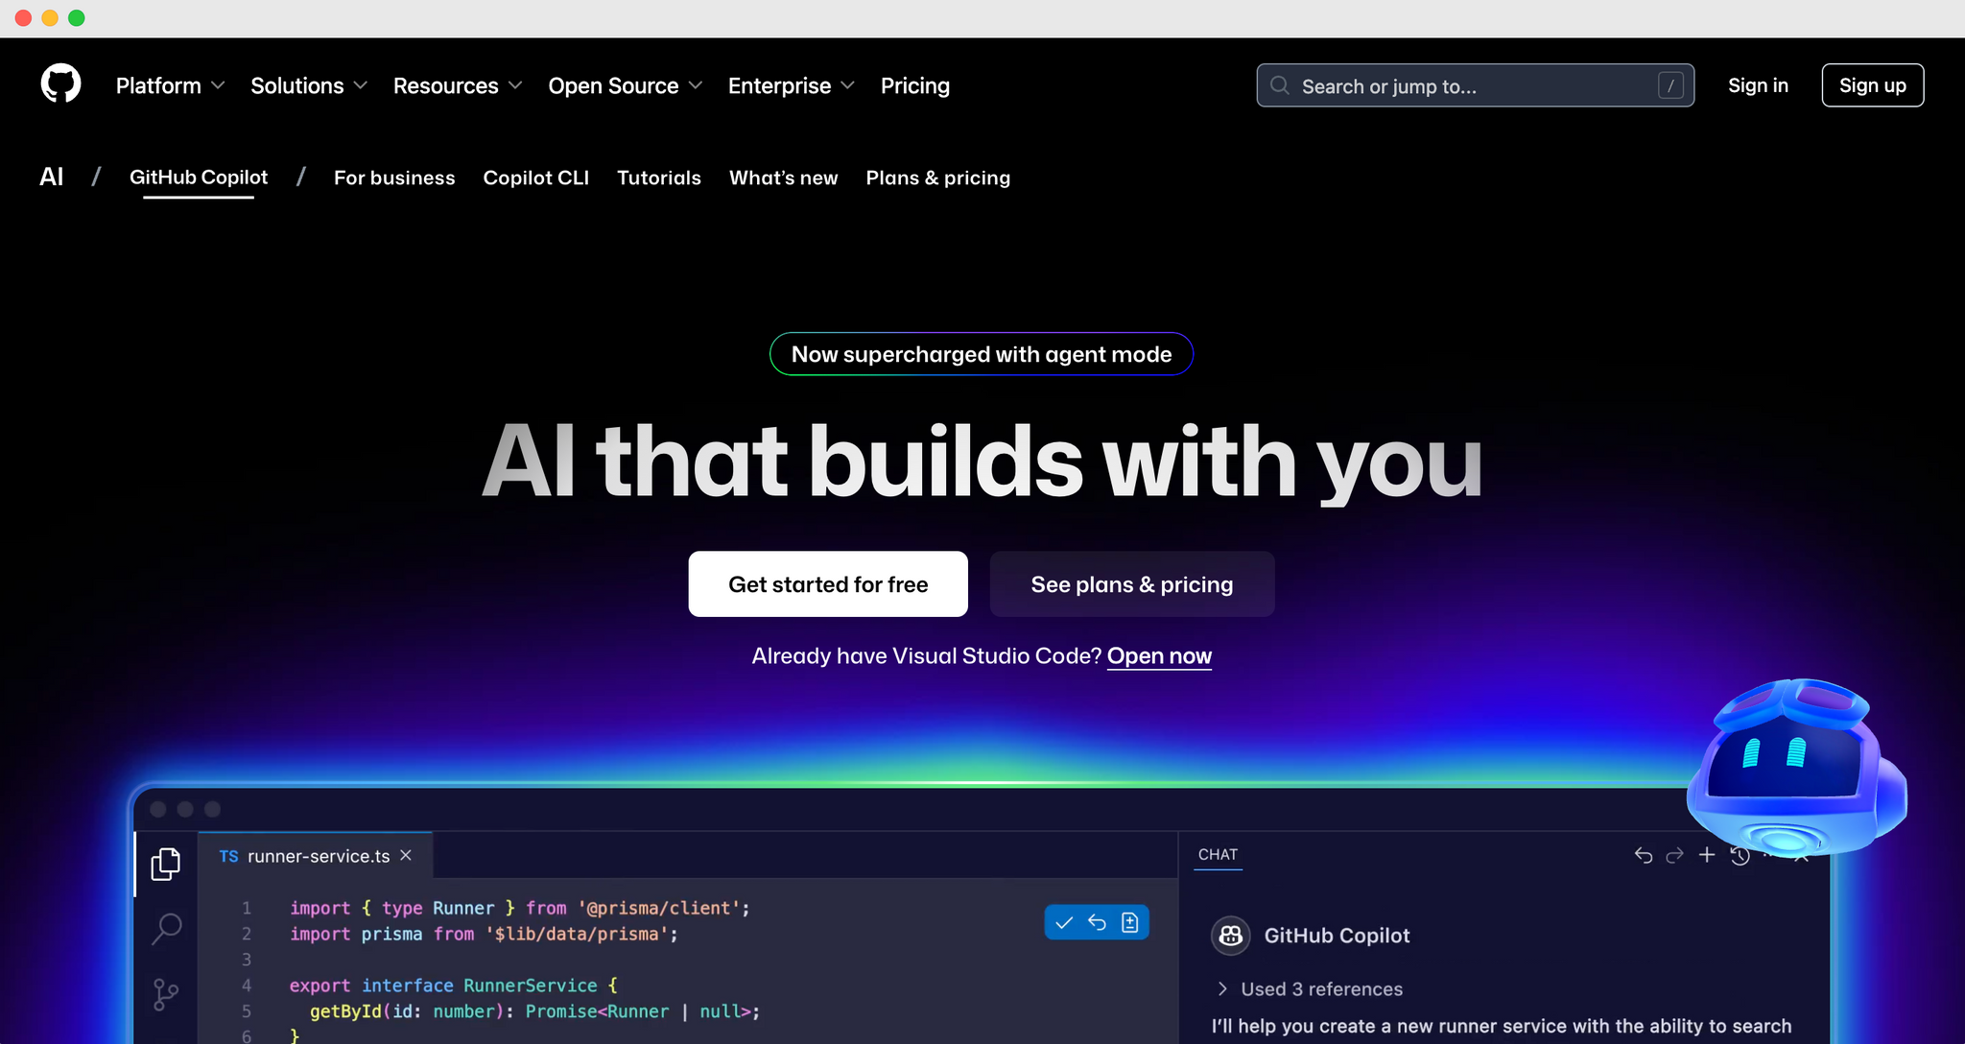Click the plus new chat icon

point(1707,855)
